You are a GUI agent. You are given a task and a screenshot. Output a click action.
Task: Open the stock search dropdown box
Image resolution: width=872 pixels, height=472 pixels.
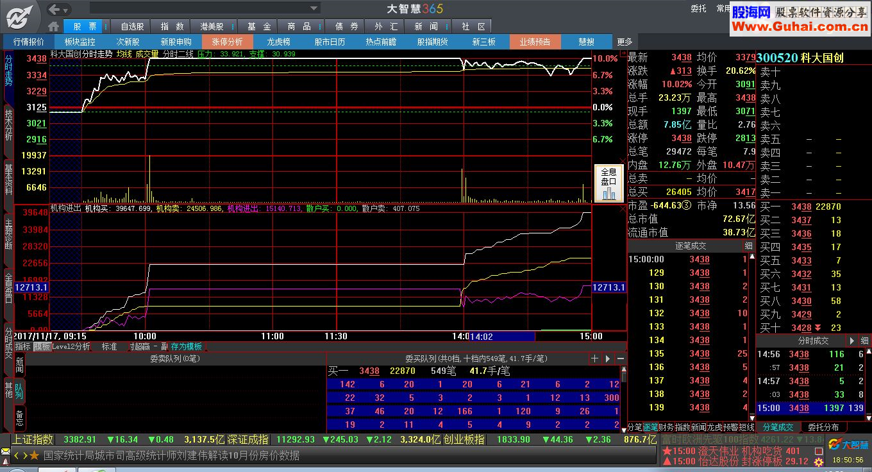[x=205, y=8]
